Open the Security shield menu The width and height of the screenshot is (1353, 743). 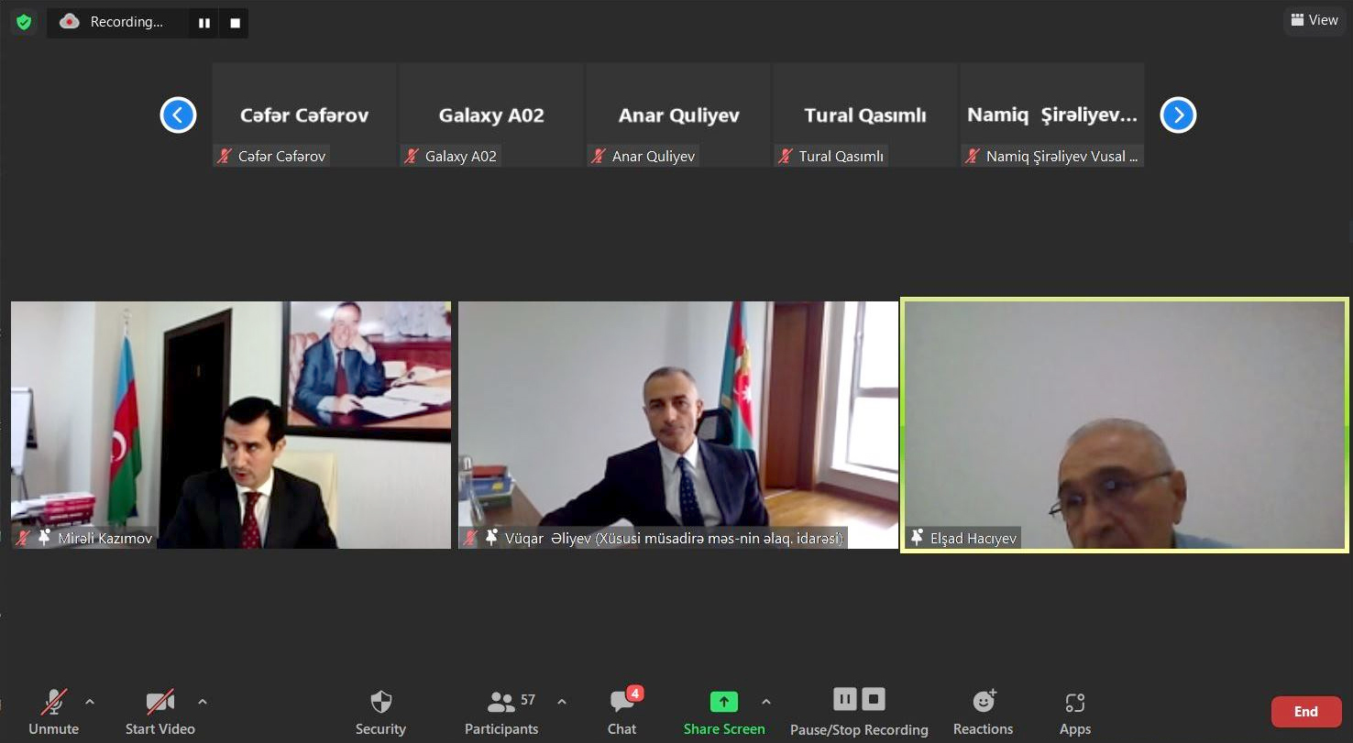380,712
